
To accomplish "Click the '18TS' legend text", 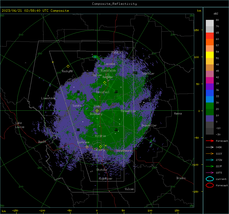I will [219, 173].
